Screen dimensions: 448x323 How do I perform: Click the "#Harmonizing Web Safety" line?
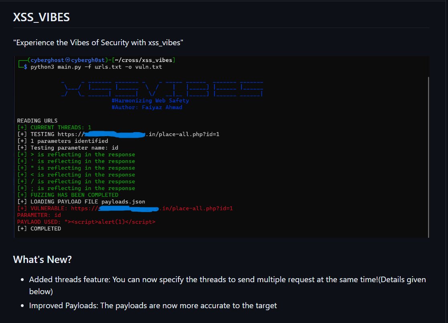click(x=150, y=100)
